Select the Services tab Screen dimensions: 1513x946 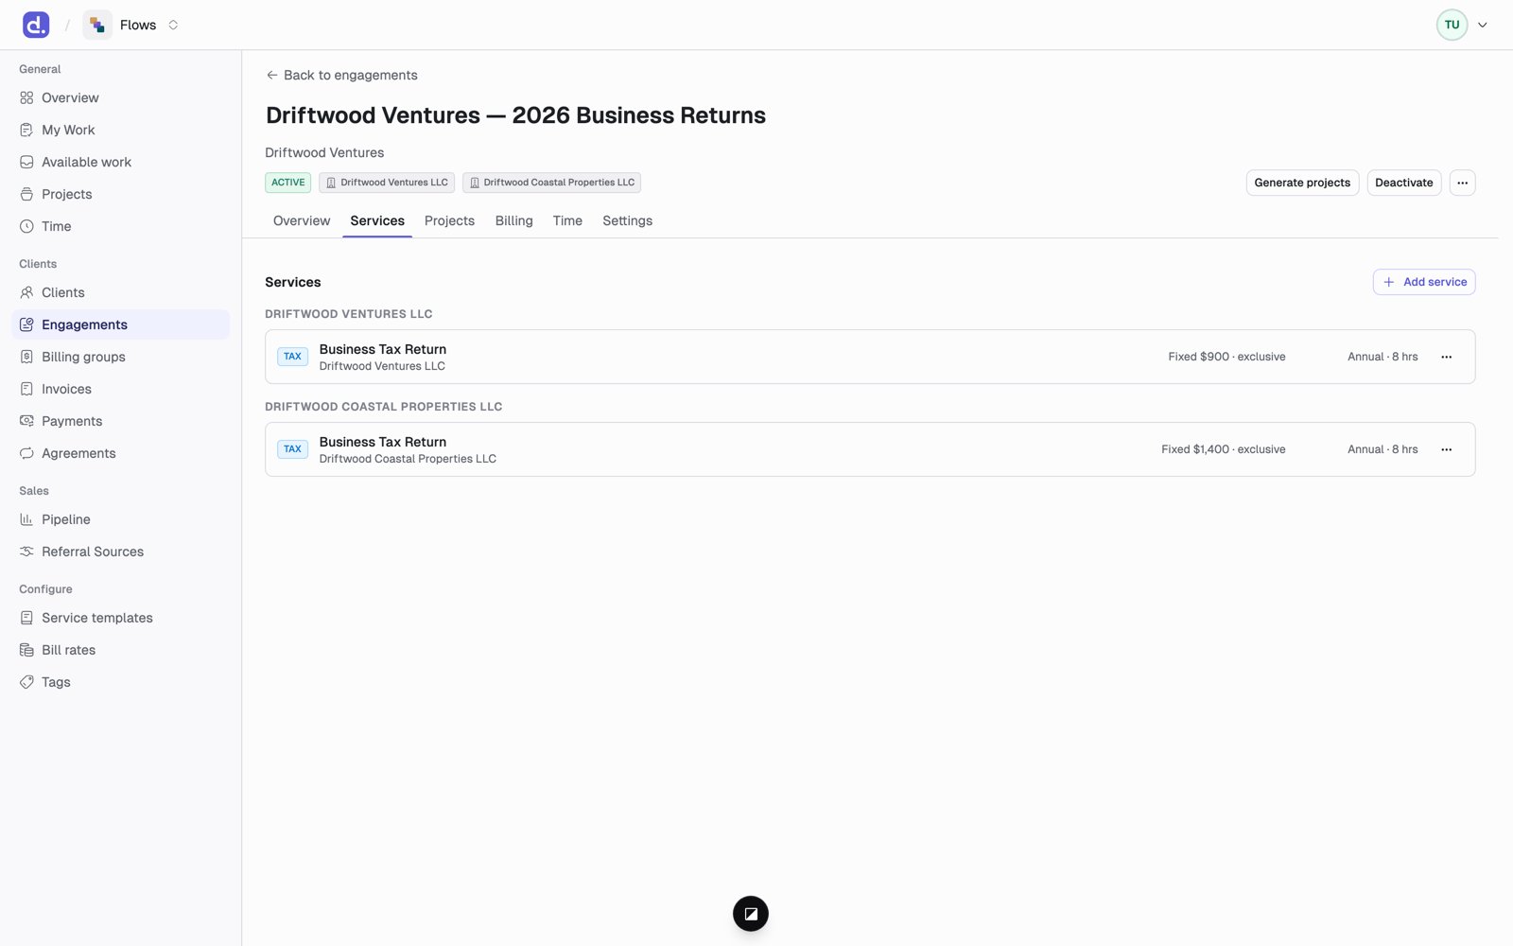pyautogui.click(x=377, y=220)
